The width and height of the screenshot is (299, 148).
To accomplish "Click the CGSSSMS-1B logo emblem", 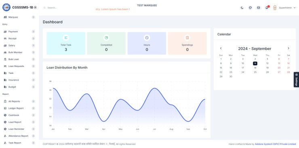I will click(x=6, y=7).
